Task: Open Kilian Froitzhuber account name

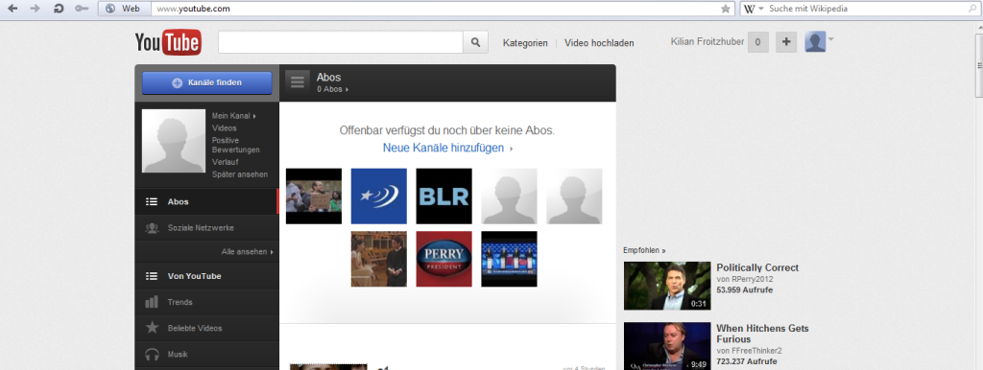Action: pyautogui.click(x=707, y=42)
